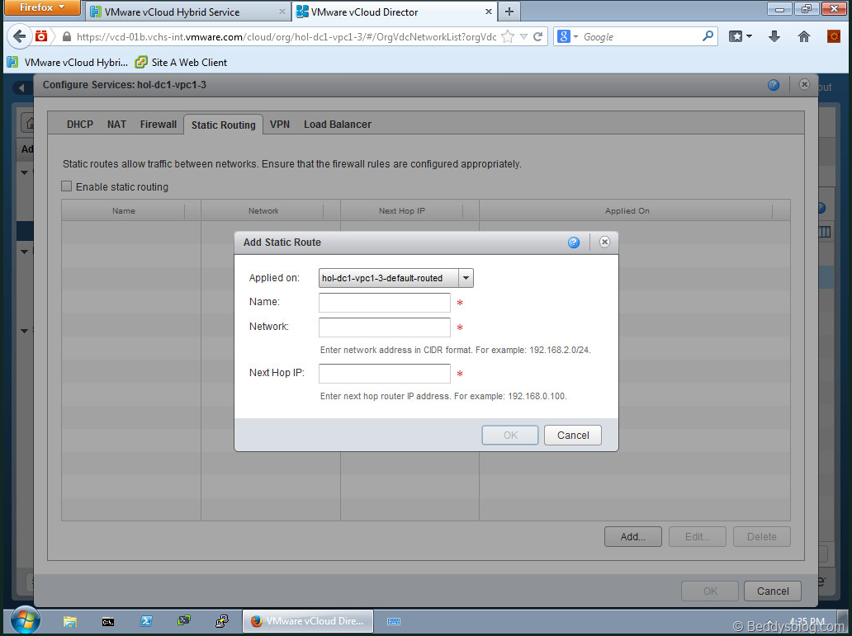
Task: Bookmark this page with the star icon
Action: coord(508,36)
